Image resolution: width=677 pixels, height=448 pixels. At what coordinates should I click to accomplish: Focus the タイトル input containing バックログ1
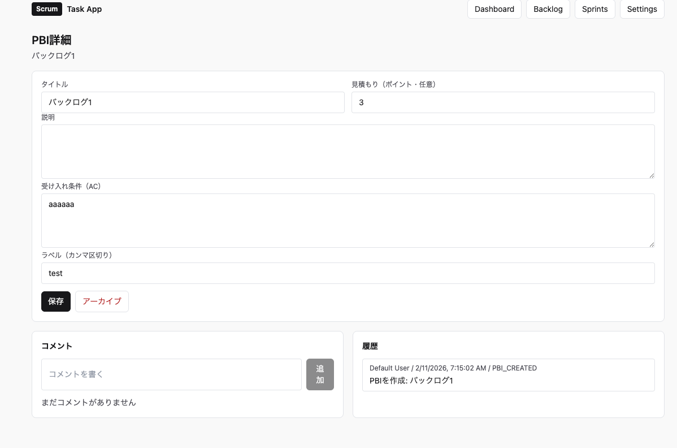pos(193,102)
